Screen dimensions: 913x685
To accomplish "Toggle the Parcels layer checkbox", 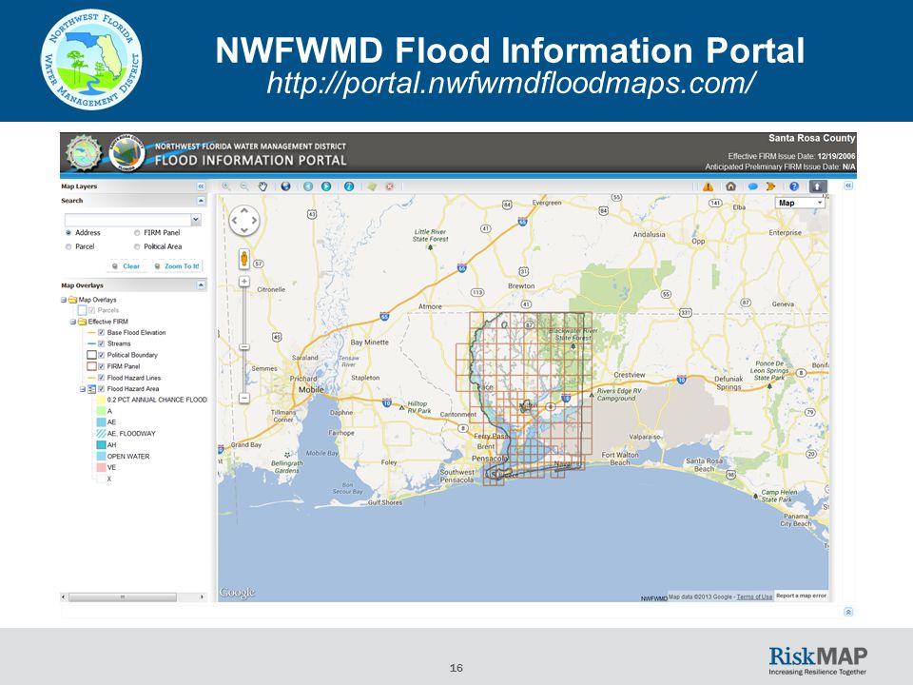I will point(91,310).
